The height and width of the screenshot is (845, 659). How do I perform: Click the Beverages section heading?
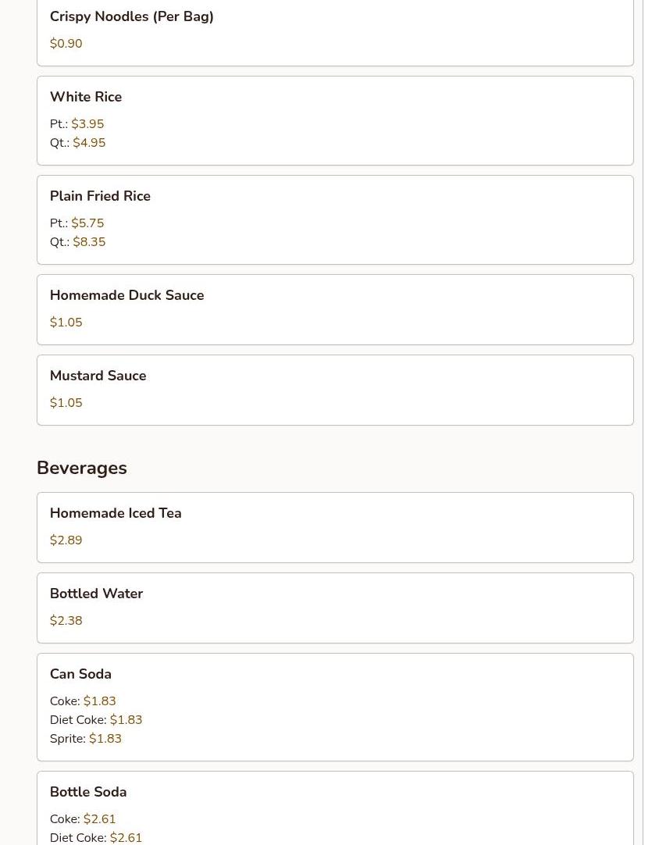point(82,468)
